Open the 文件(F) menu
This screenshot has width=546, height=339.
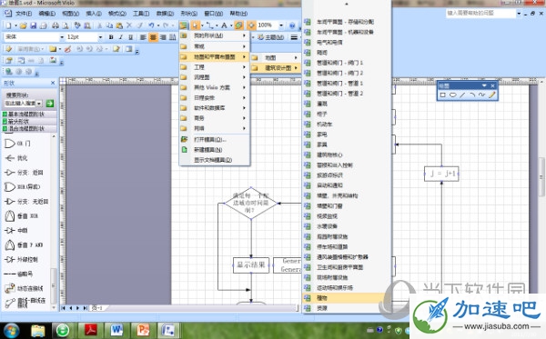[24, 14]
